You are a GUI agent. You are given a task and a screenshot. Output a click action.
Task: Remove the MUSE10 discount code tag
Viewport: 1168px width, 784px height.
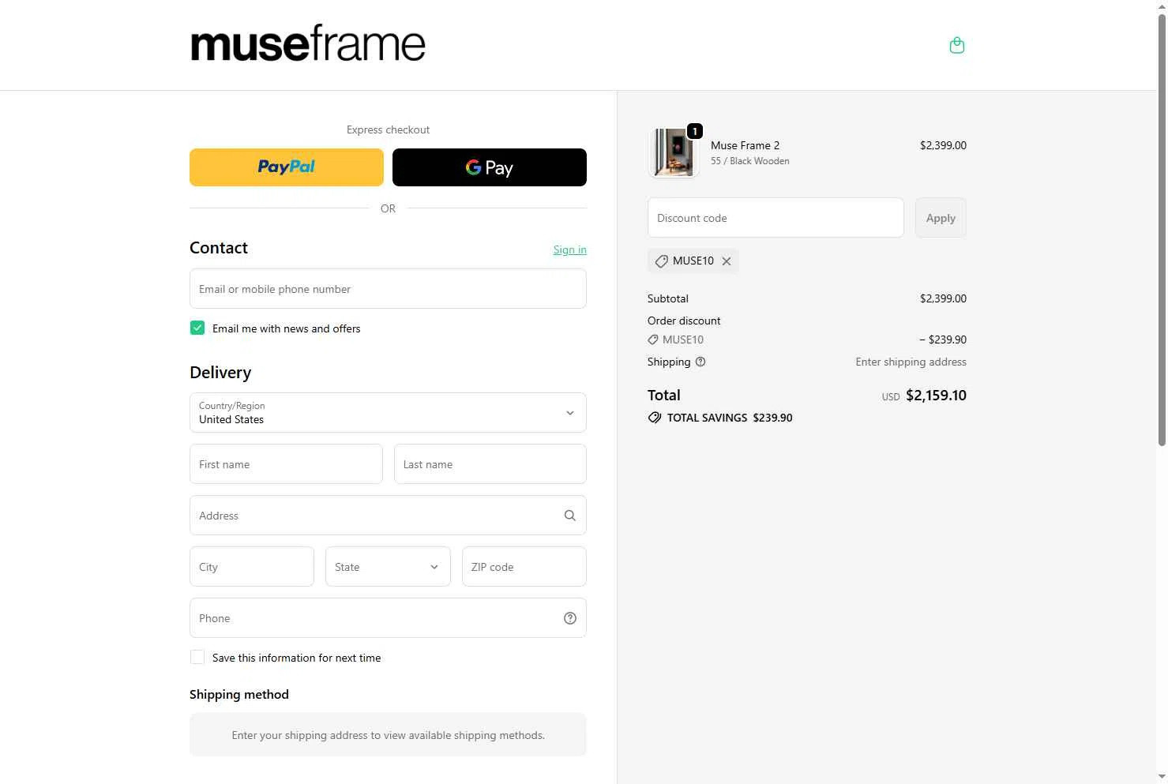tap(727, 261)
